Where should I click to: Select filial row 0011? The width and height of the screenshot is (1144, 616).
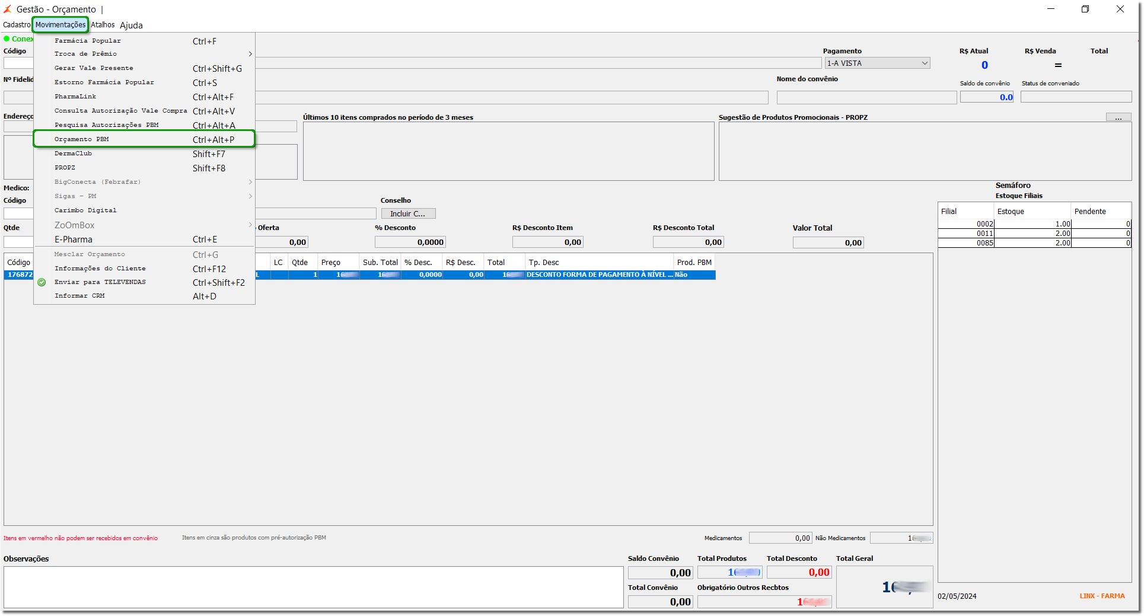click(1034, 234)
